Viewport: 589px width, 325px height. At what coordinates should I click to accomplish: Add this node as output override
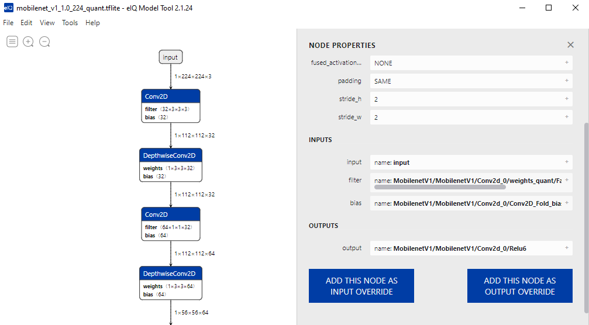tap(520, 286)
